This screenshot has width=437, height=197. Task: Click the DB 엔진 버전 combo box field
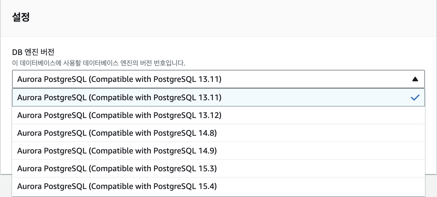[287, 79]
